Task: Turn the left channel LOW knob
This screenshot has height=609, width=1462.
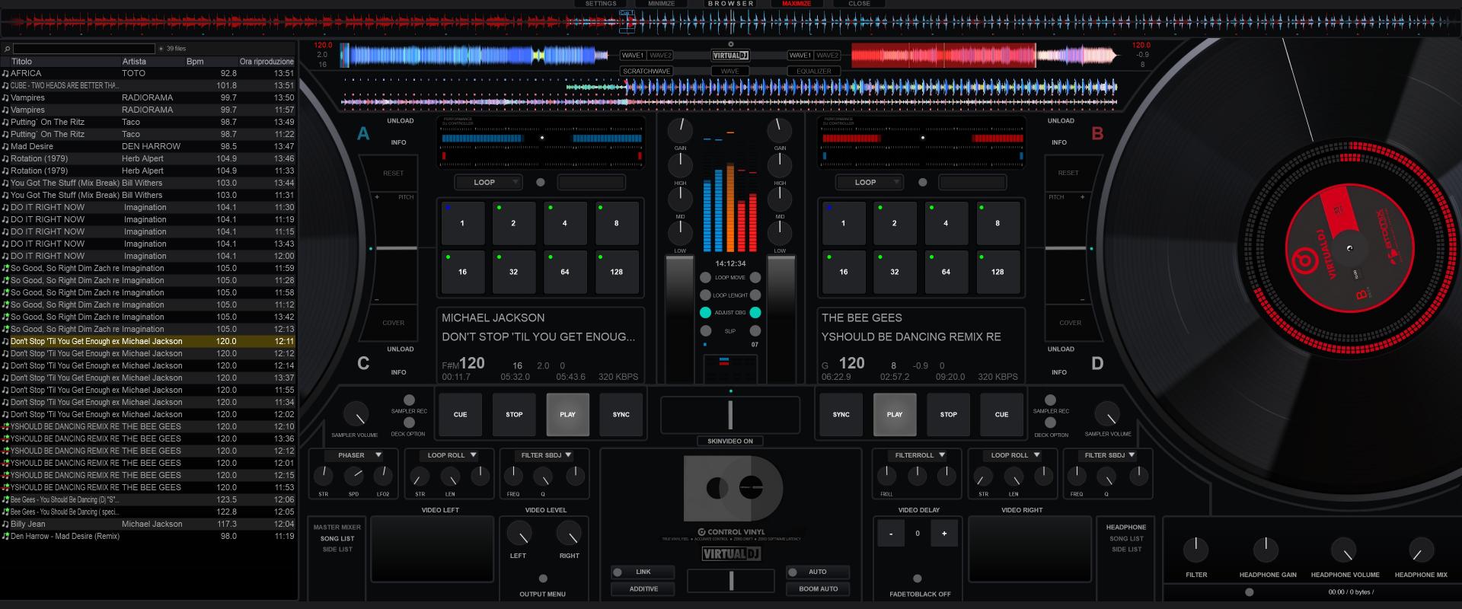Action: pyautogui.click(x=680, y=233)
